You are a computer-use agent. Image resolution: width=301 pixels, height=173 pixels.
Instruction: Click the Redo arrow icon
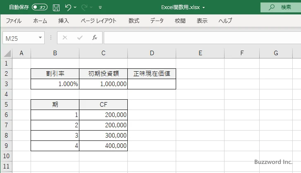(84, 7)
